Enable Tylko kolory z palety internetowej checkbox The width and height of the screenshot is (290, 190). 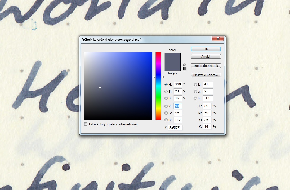click(86, 124)
